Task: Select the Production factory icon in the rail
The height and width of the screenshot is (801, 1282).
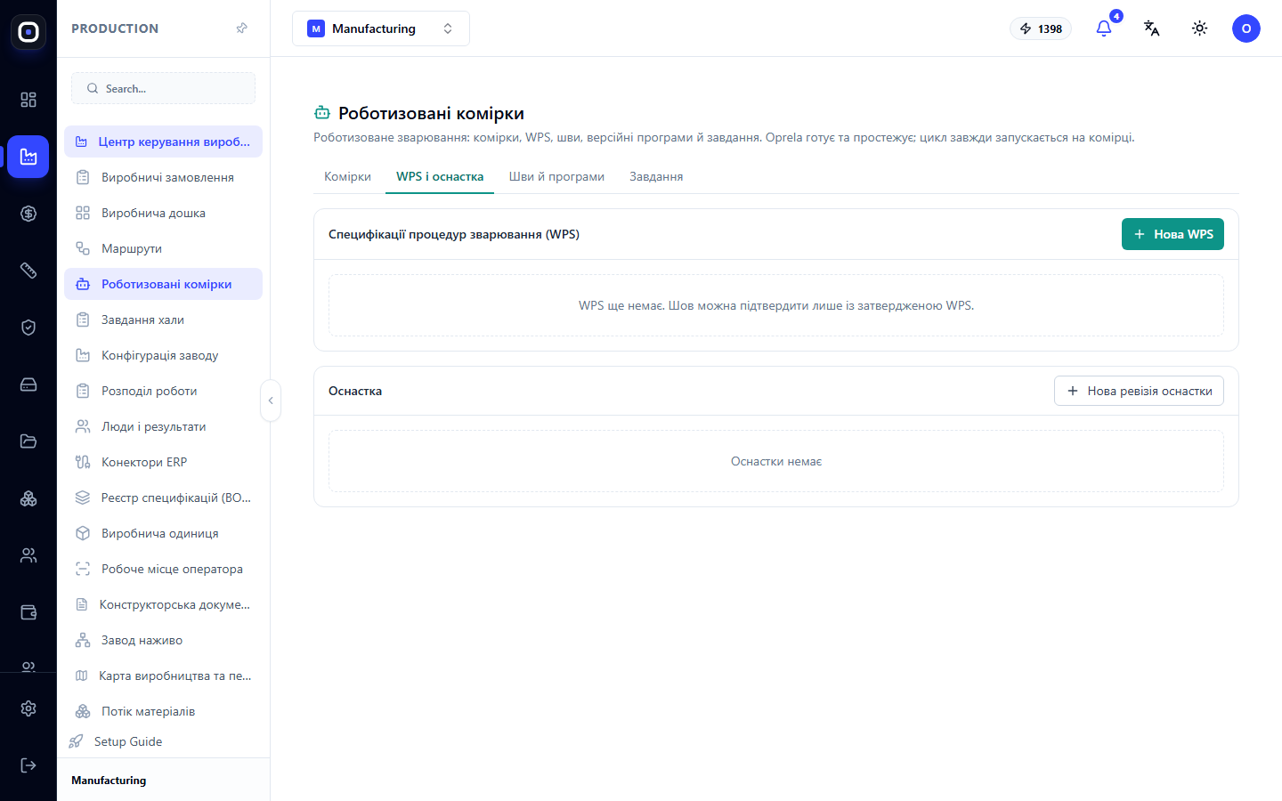Action: click(28, 157)
